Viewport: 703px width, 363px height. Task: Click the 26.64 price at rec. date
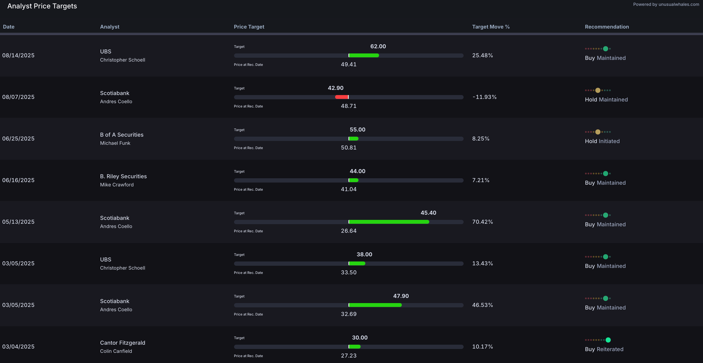349,231
